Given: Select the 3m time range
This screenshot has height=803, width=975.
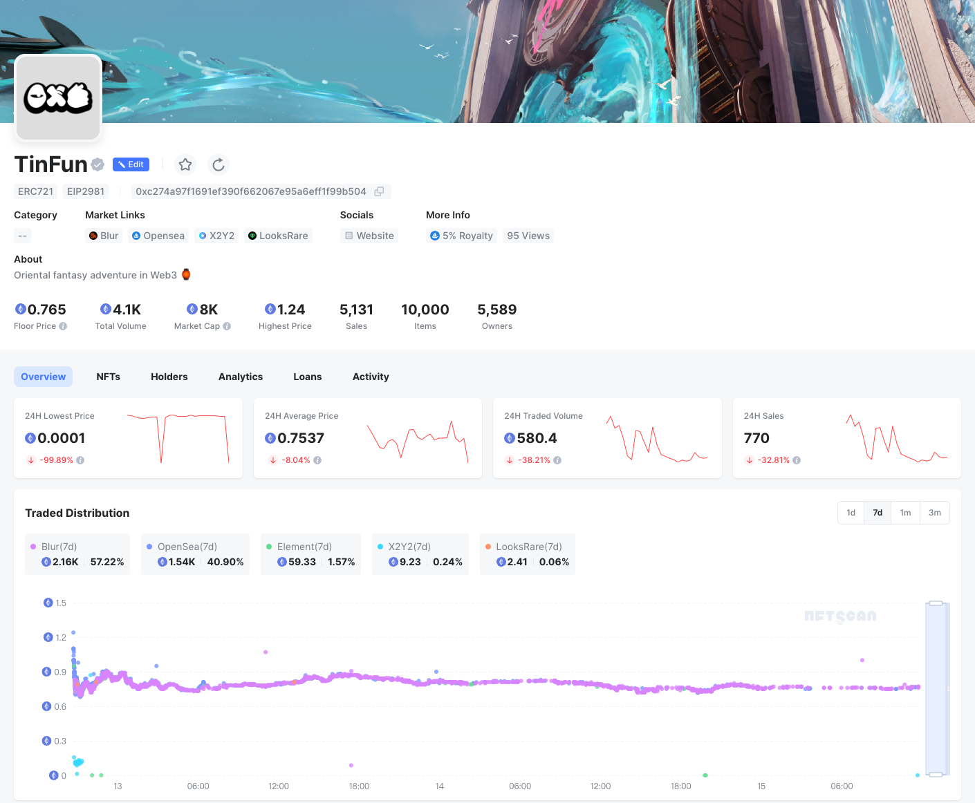Looking at the screenshot, I should [x=934, y=513].
